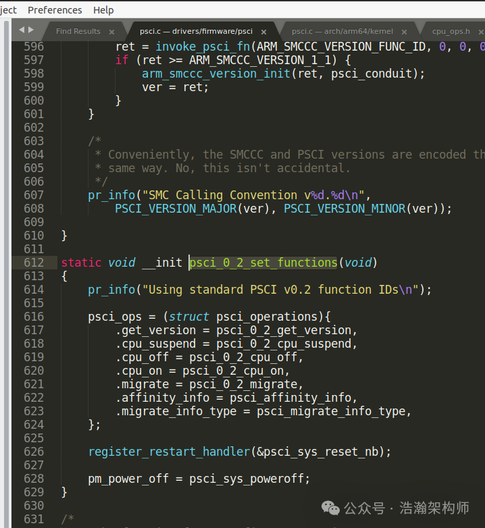Screen dimensions: 485x528
Task: Click line number 616 in gutter
Action: click(34, 317)
